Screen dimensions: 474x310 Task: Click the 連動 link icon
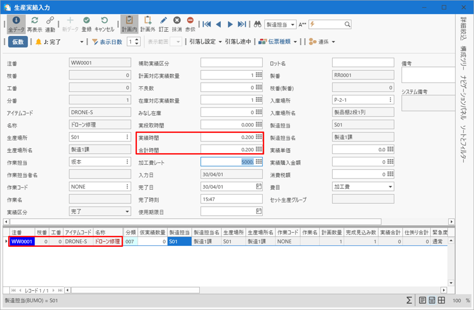coord(50,21)
